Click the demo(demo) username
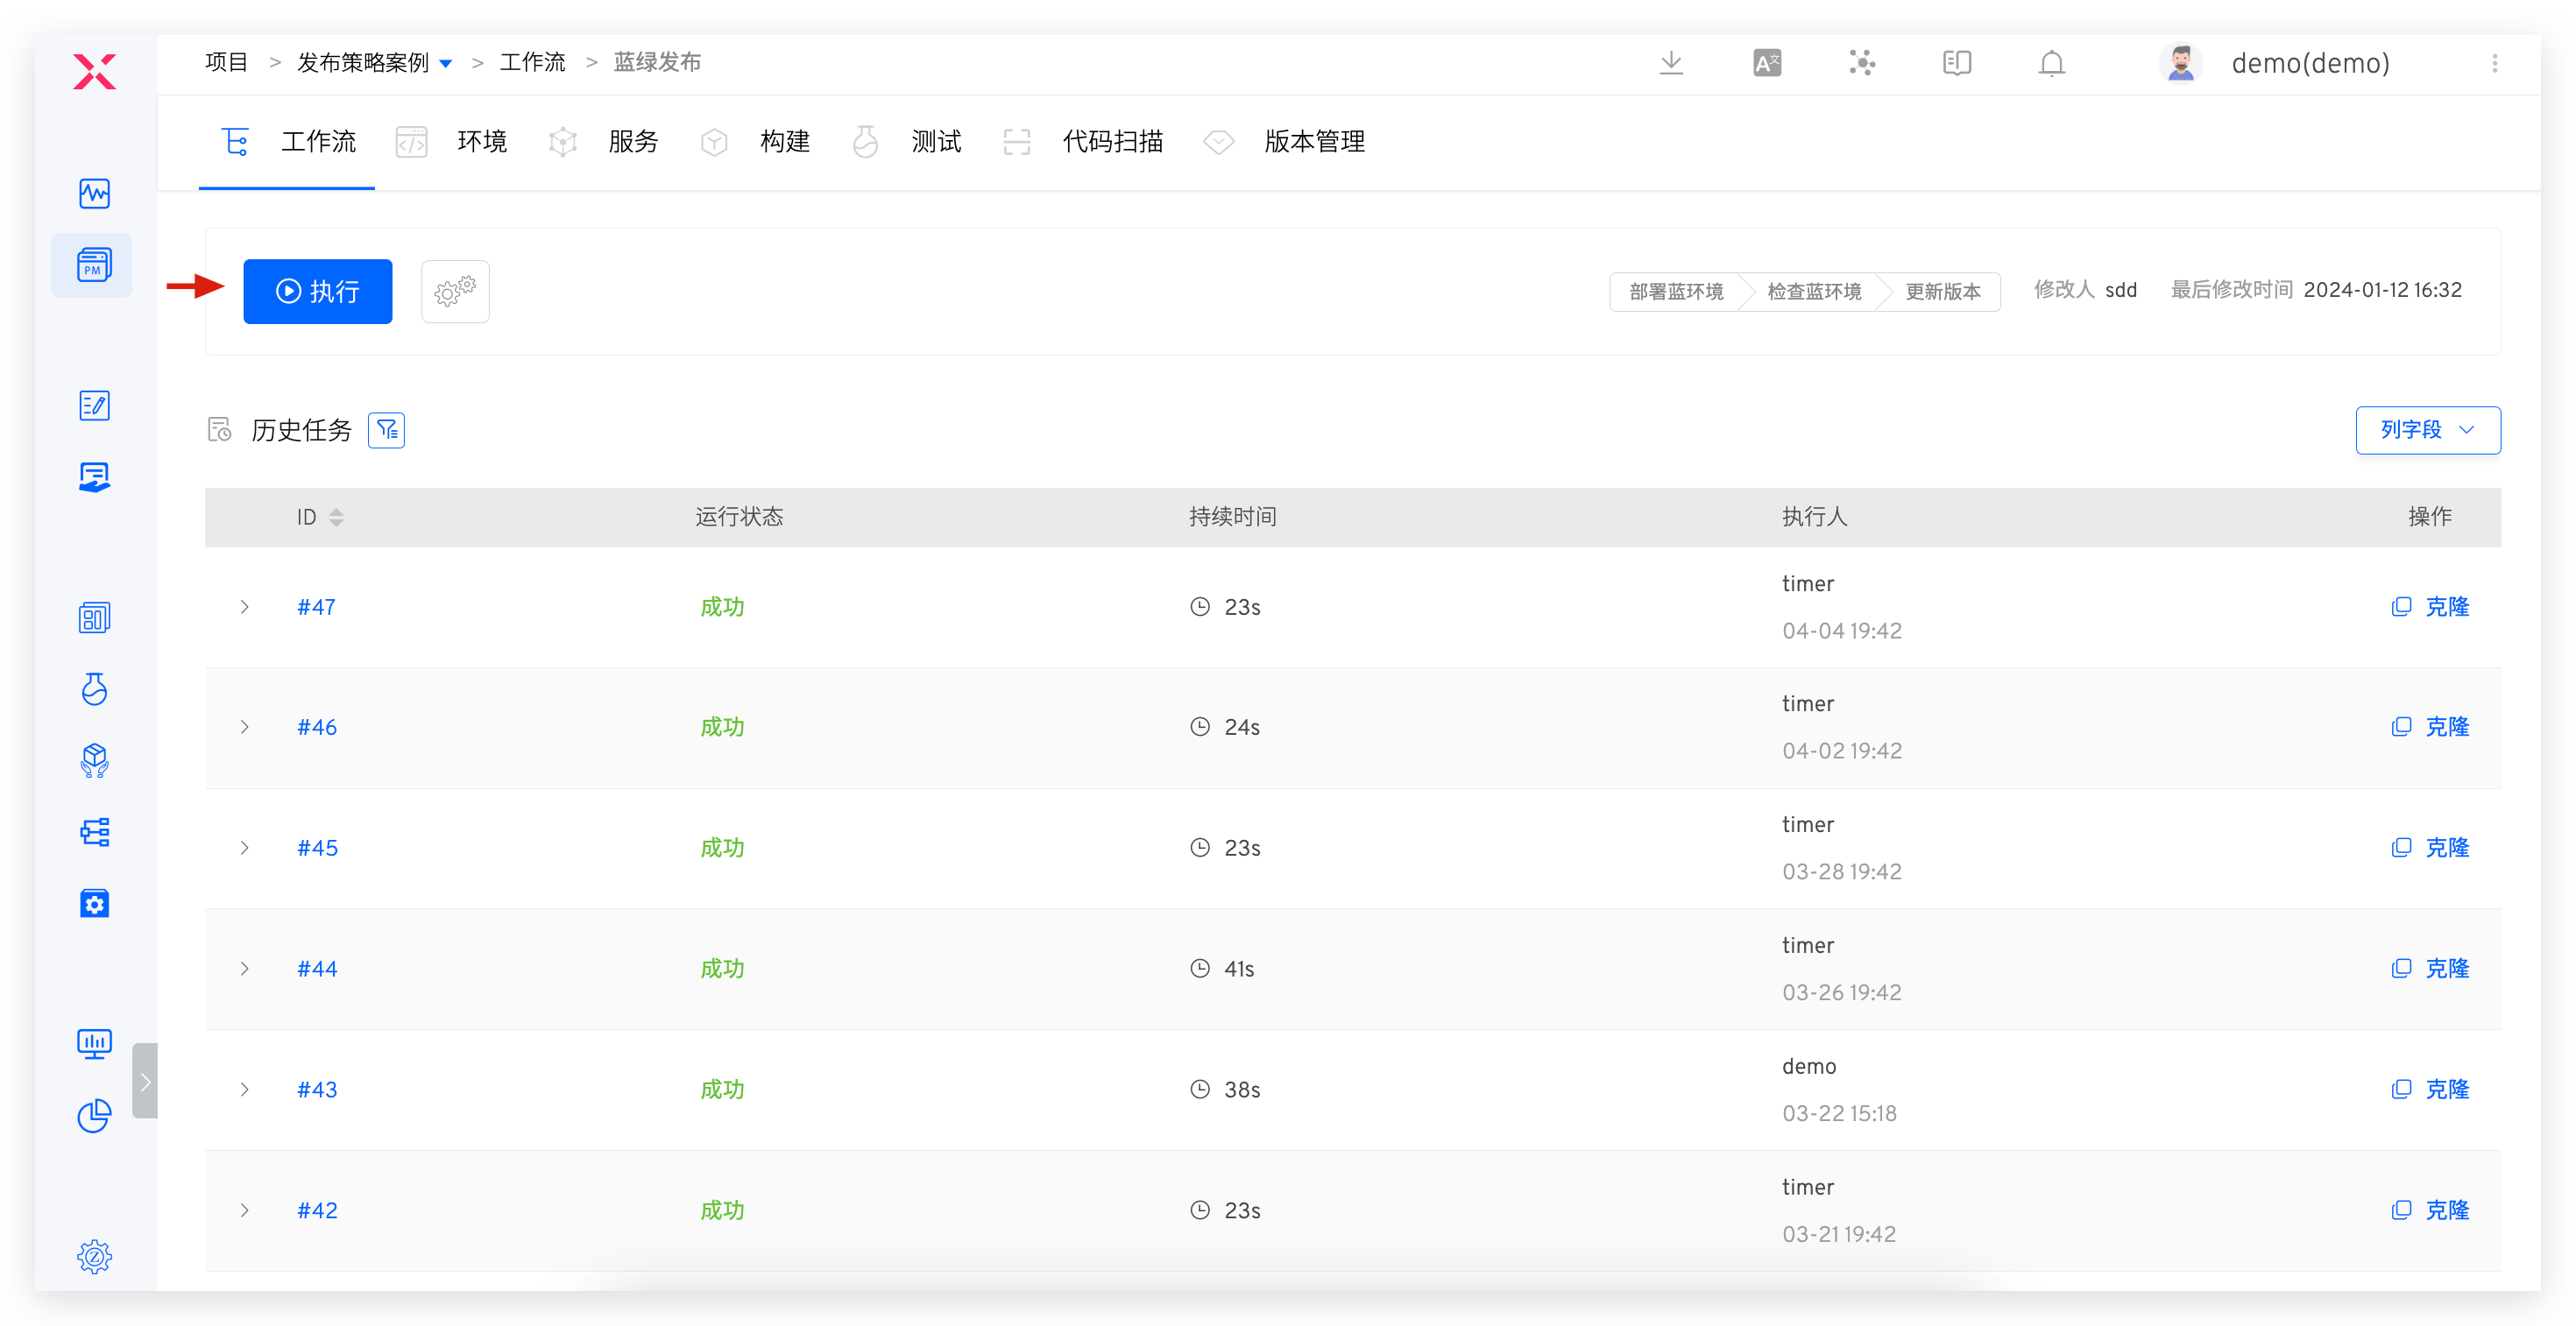 2310,63
